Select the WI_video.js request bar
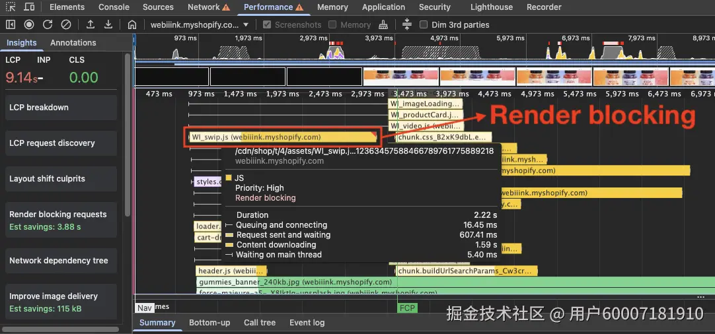 coord(426,126)
